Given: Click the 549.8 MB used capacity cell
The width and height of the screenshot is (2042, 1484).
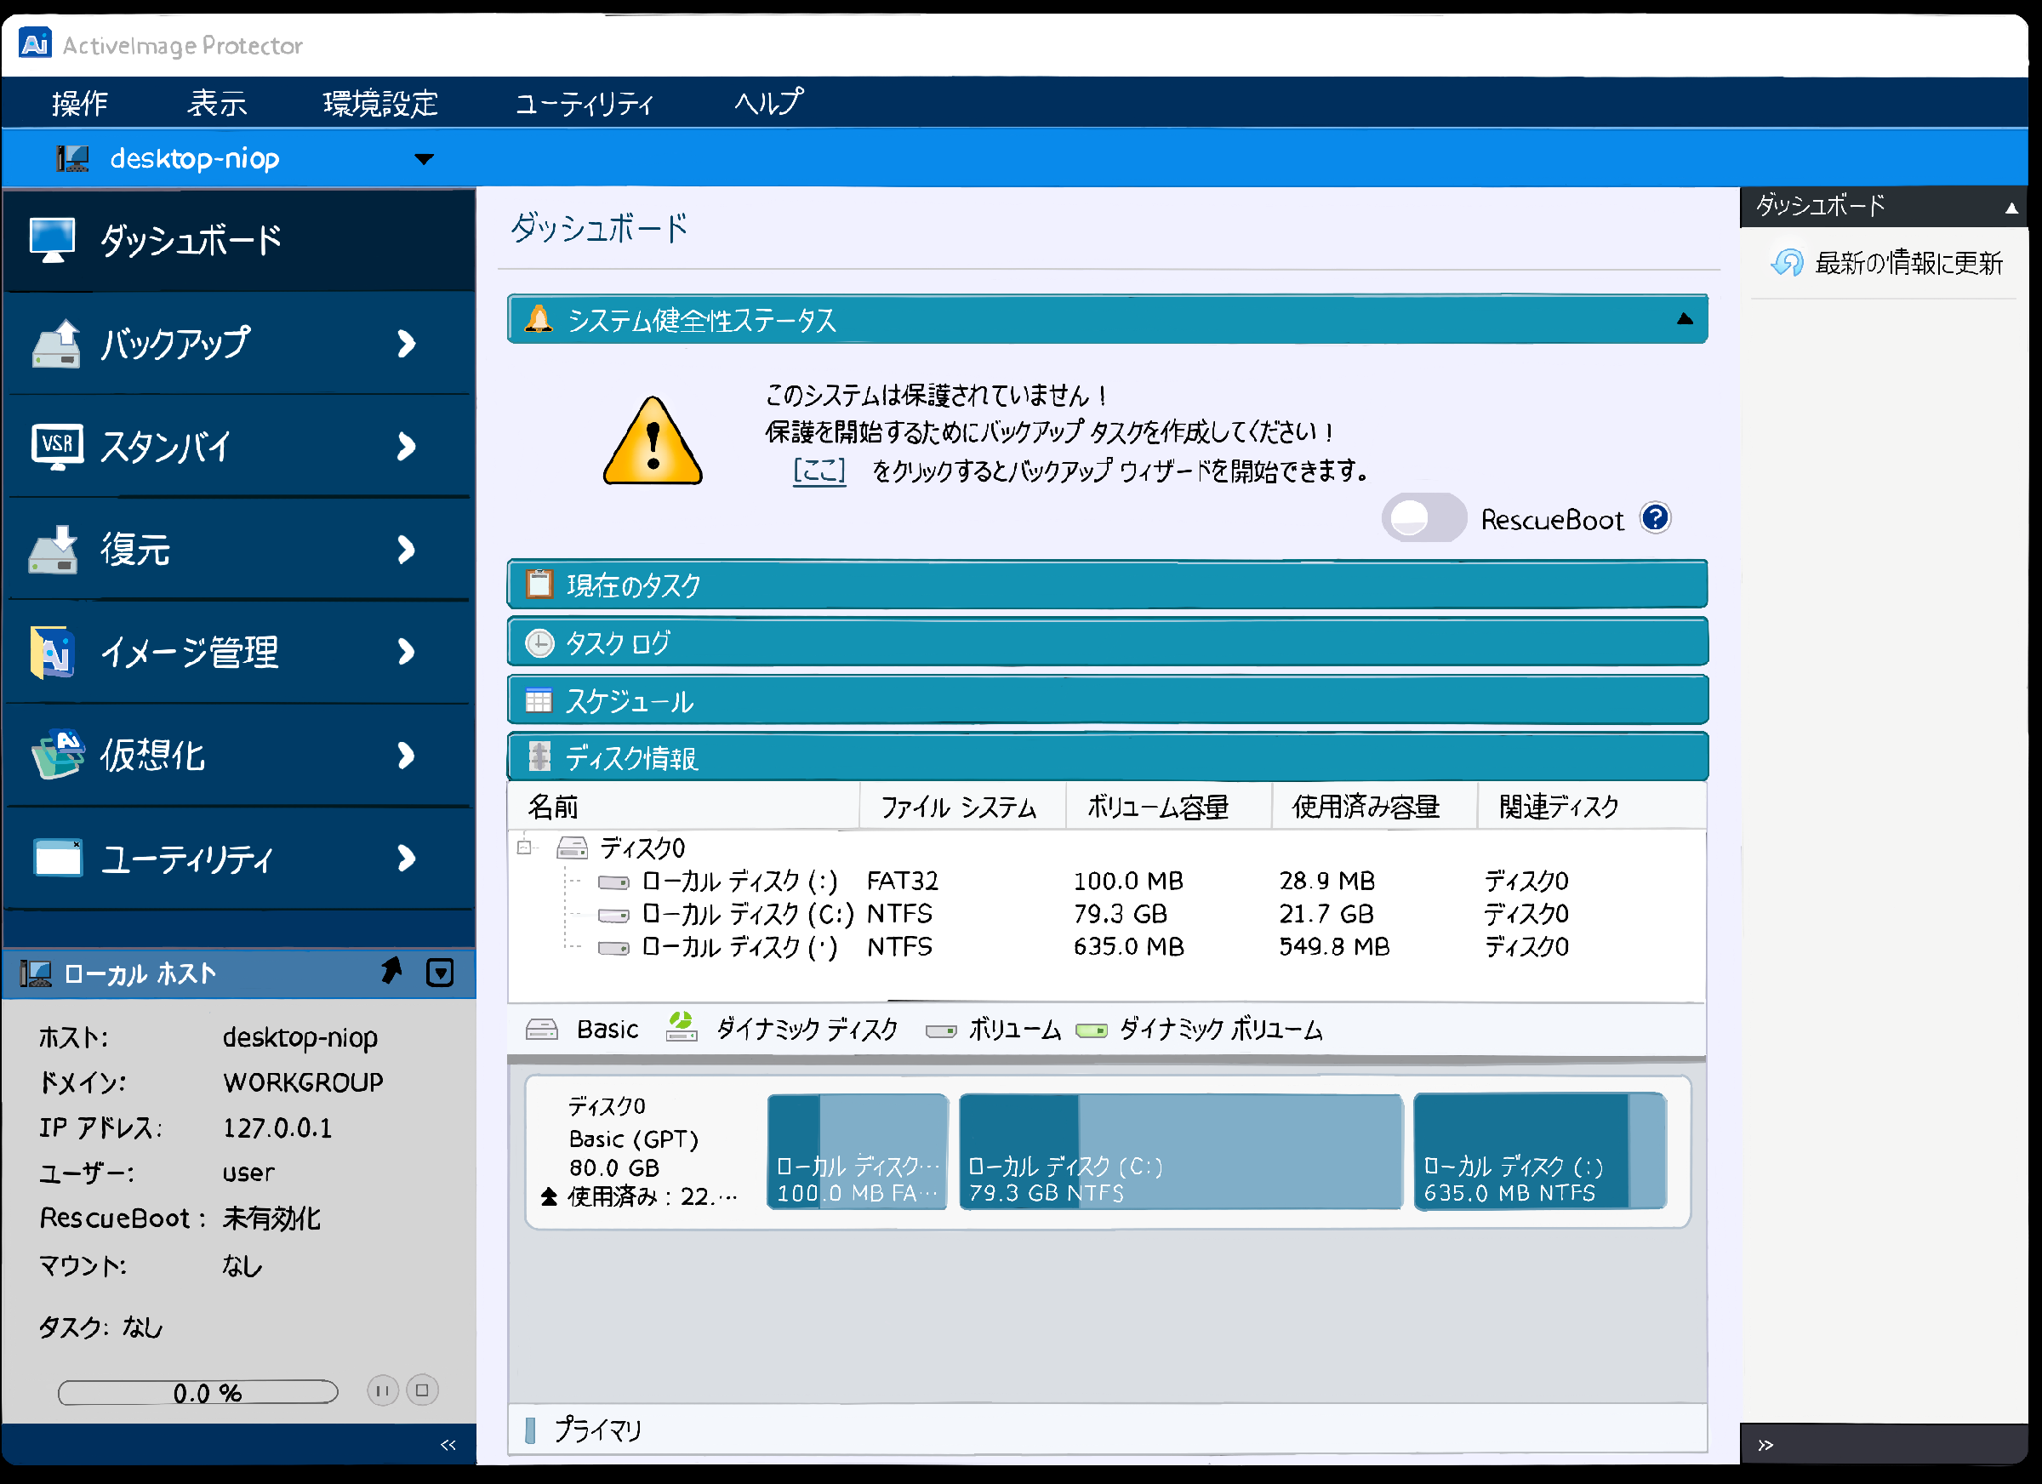Looking at the screenshot, I should [1334, 946].
